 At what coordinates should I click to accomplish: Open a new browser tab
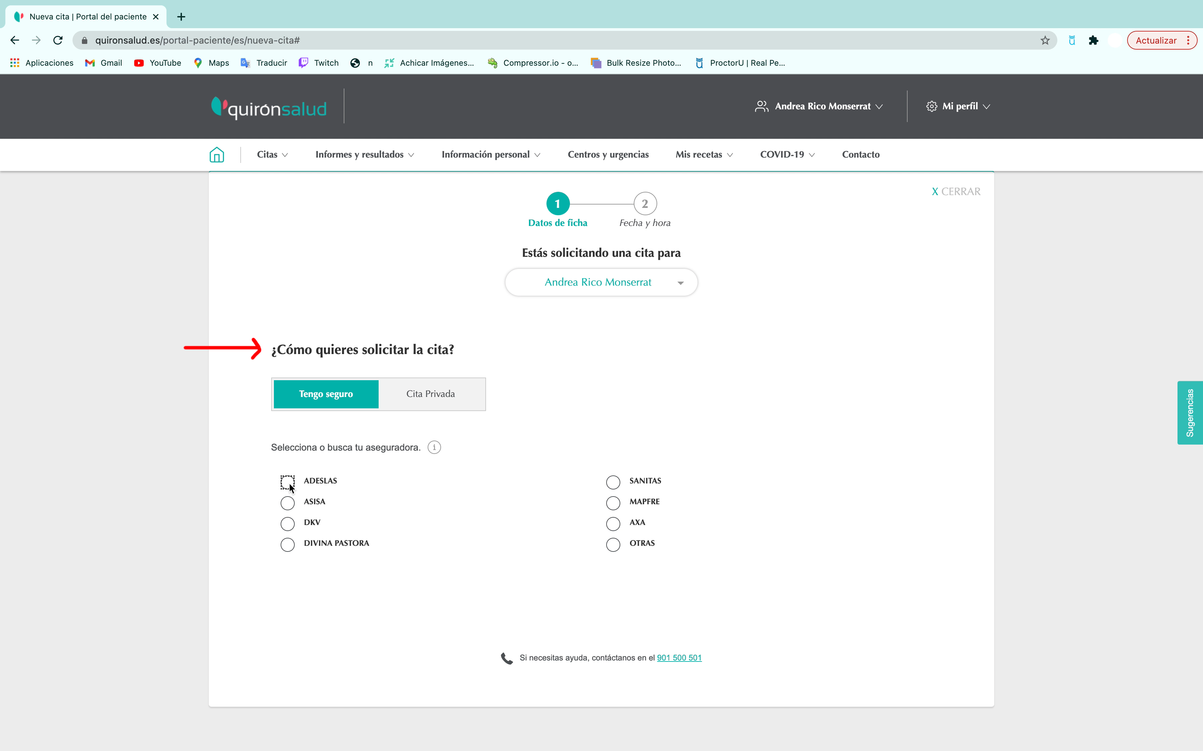[x=181, y=17]
